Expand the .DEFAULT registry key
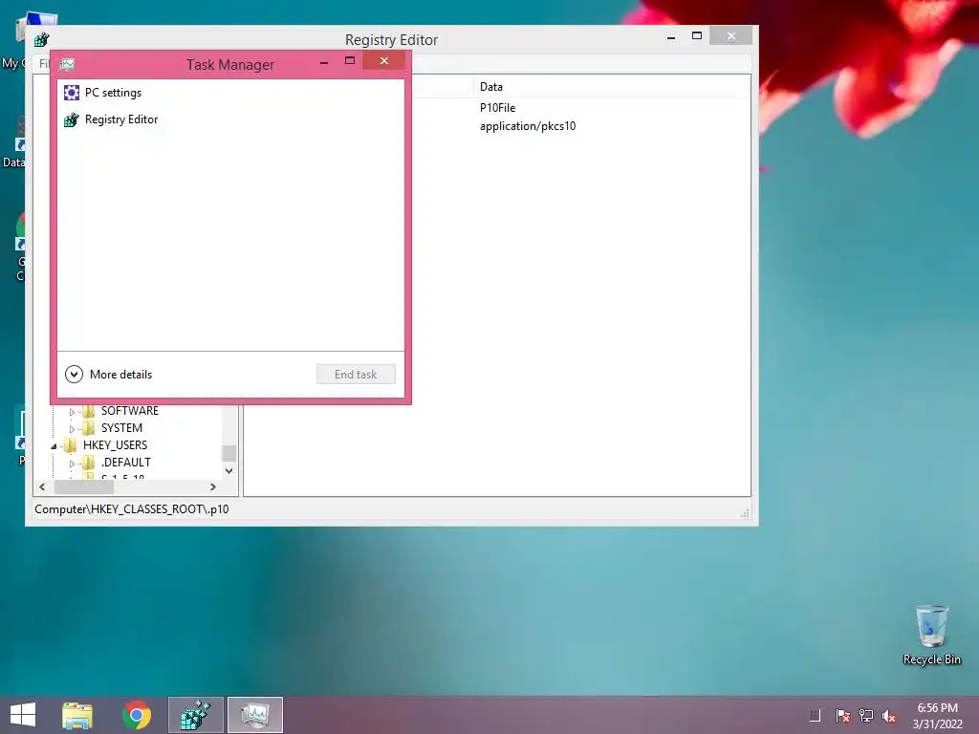Screen dimensions: 979x734 click(x=72, y=464)
